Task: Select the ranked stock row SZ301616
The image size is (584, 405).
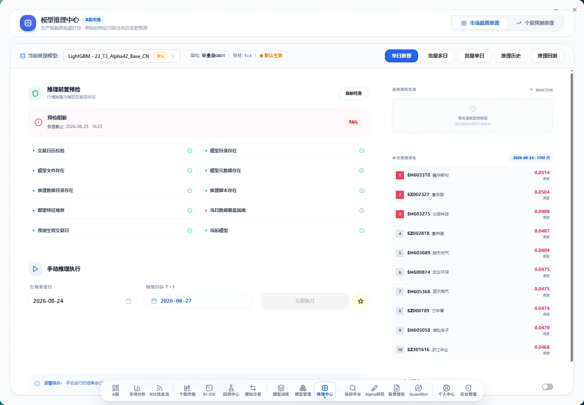Action: click(x=473, y=350)
